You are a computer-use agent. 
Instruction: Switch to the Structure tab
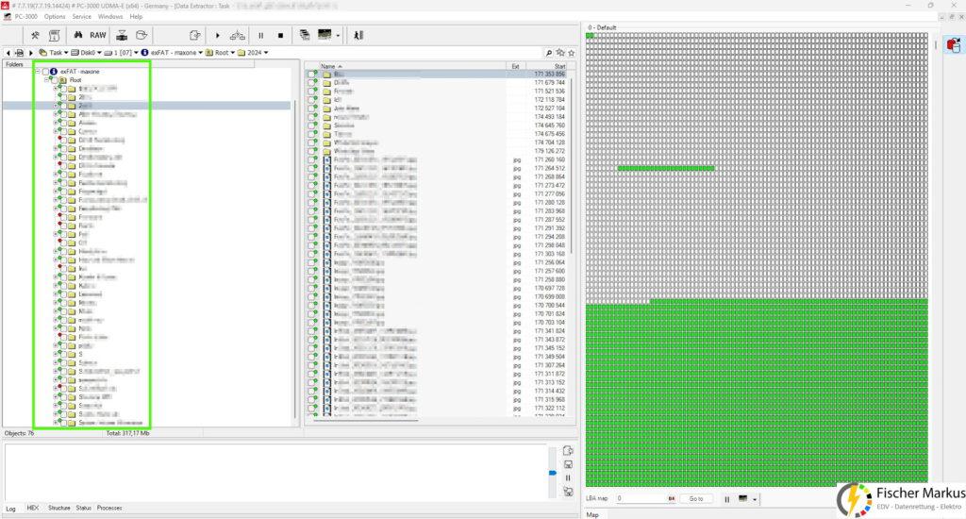tap(59, 508)
